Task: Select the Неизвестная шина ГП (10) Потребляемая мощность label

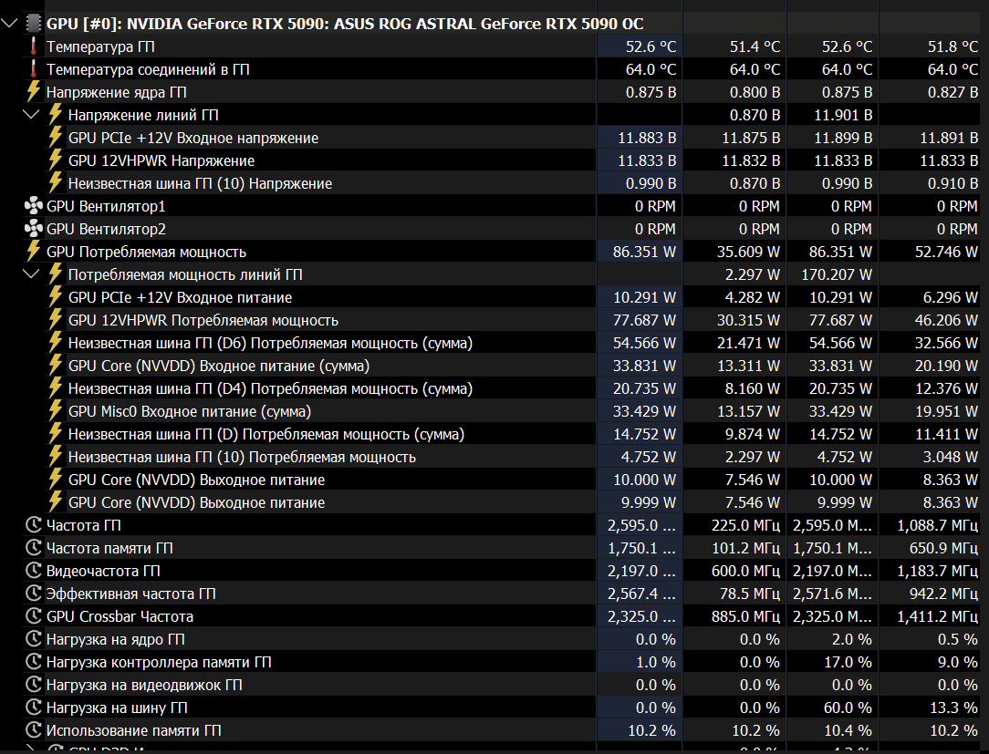Action: pos(242,457)
